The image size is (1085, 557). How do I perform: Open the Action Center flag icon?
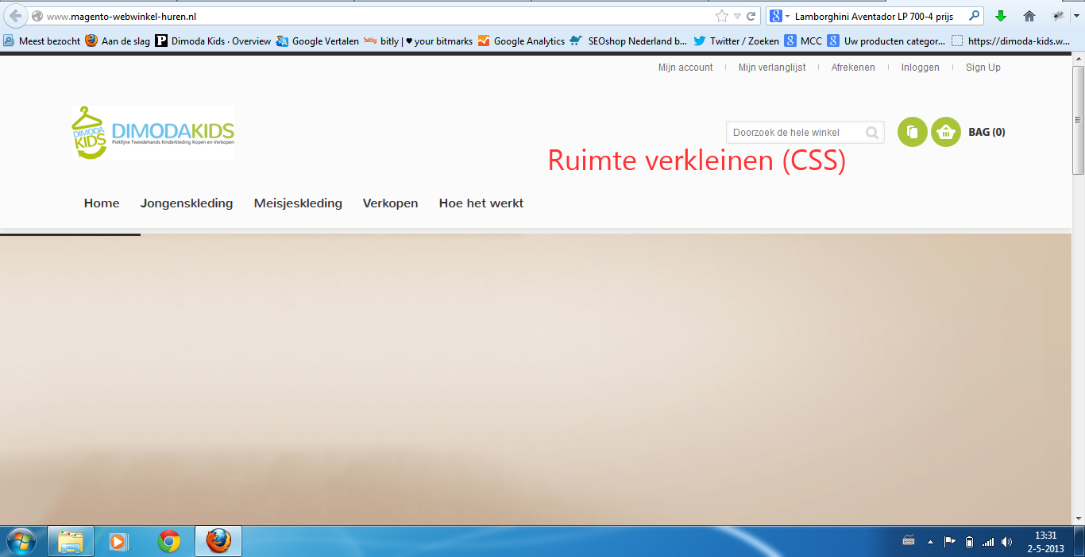click(x=949, y=541)
